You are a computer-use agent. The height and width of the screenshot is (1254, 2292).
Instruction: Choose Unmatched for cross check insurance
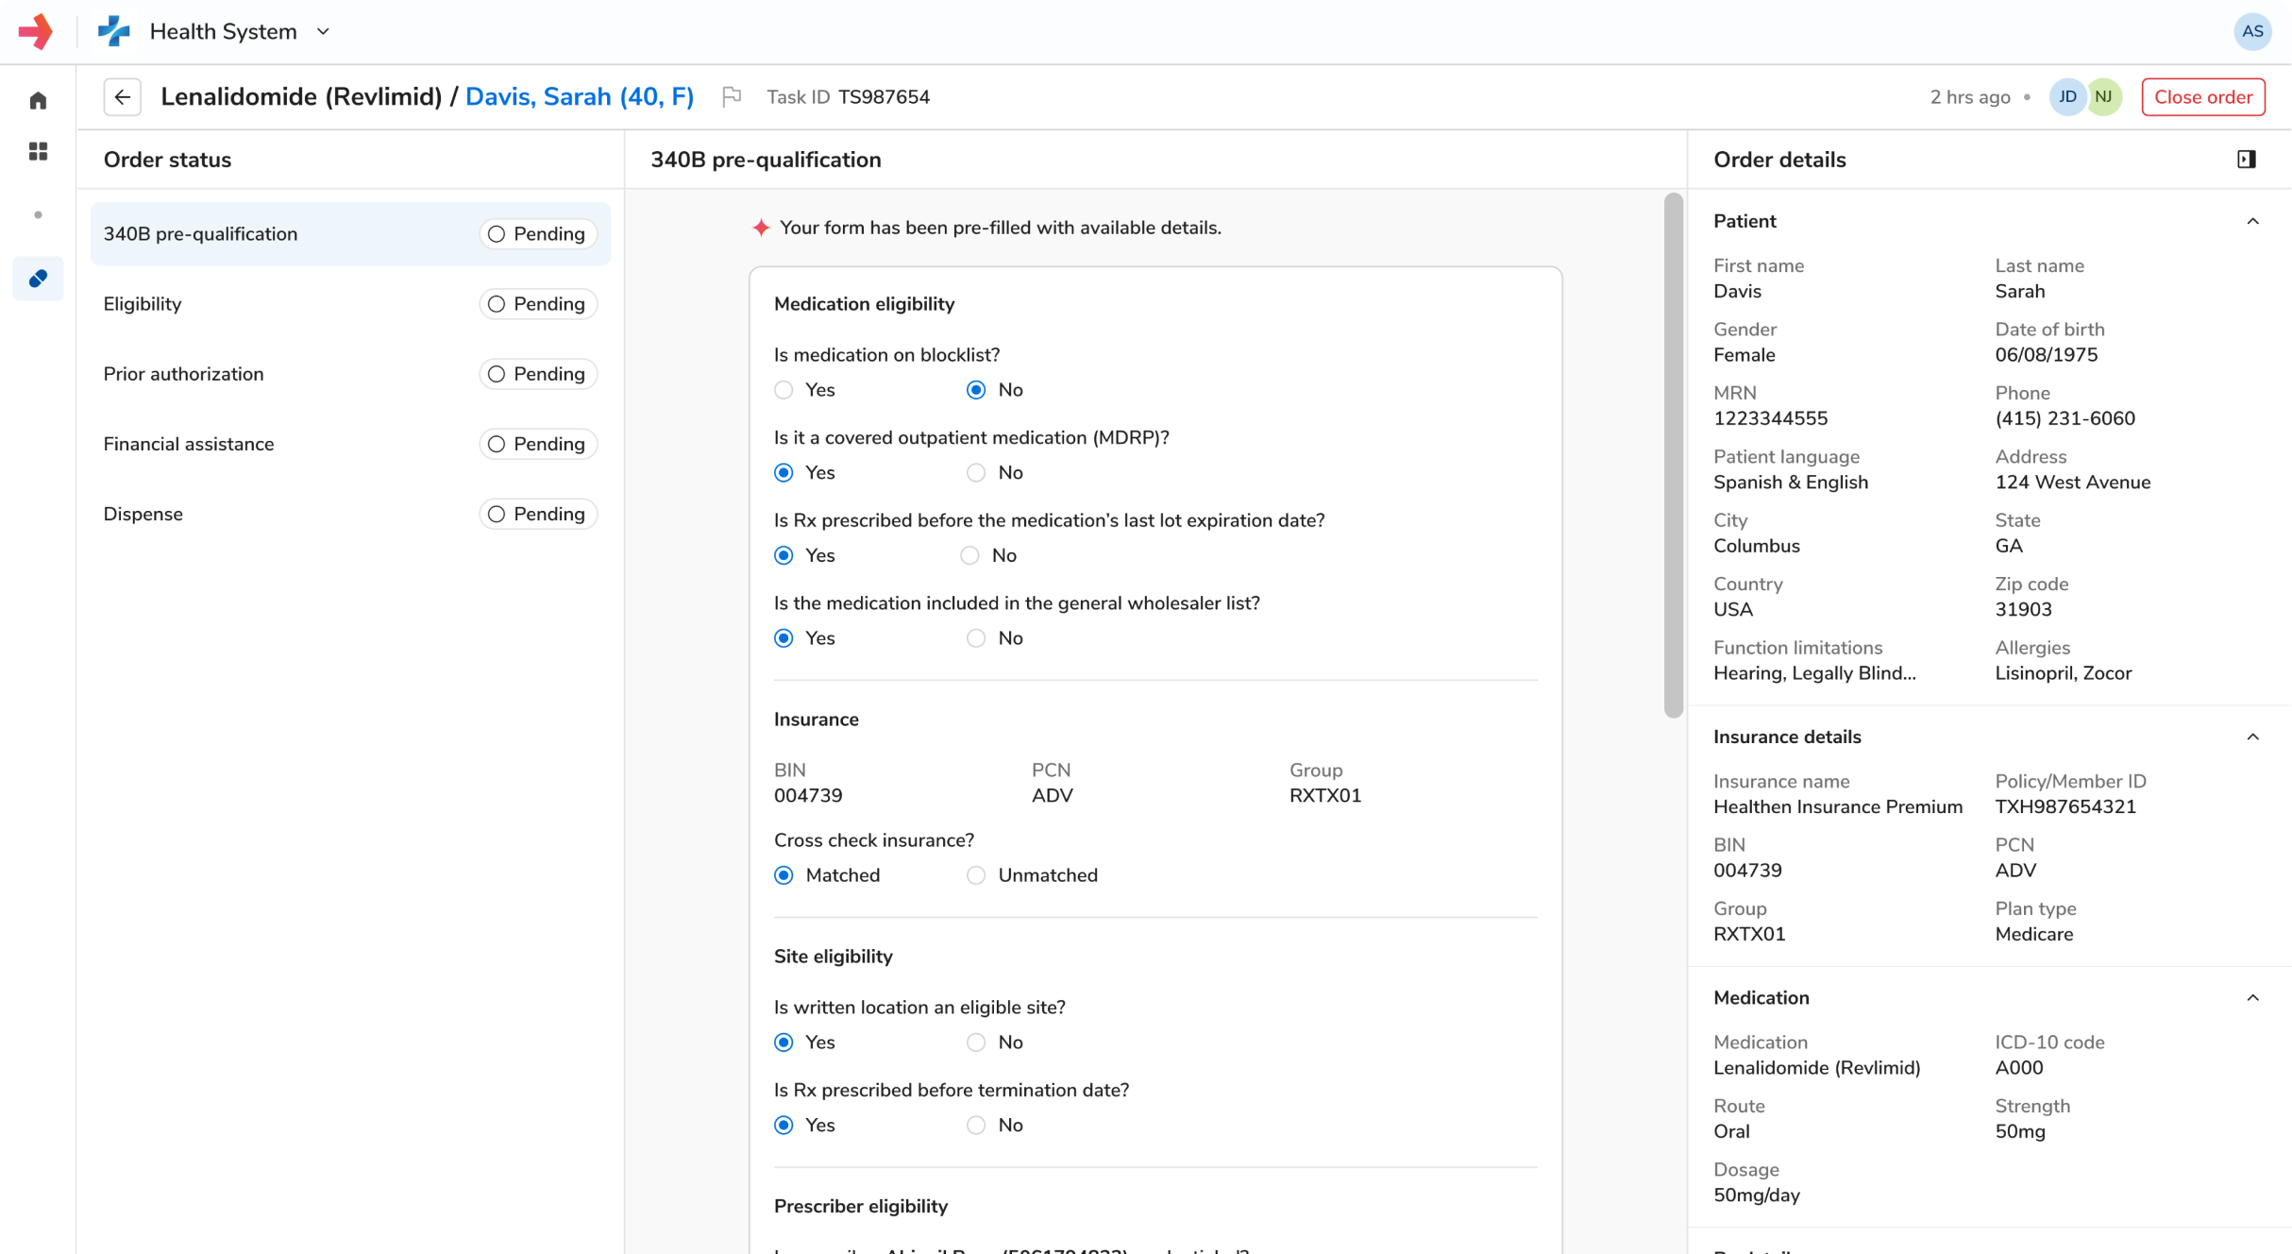click(x=976, y=875)
